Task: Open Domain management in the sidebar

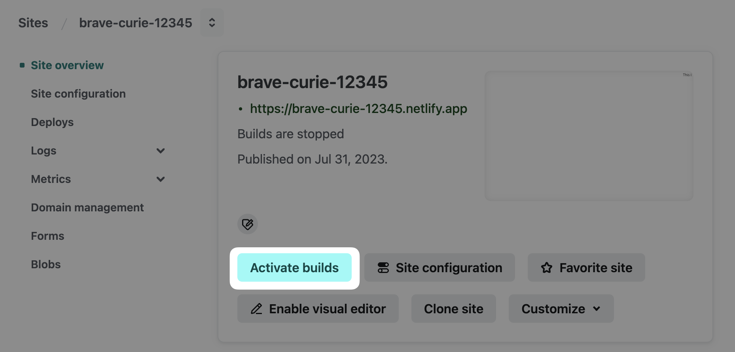Action: pos(87,208)
